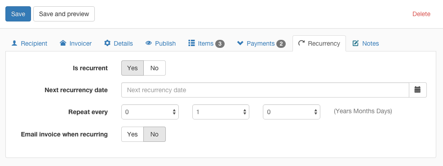Click the list icon for Items

[x=191, y=43]
